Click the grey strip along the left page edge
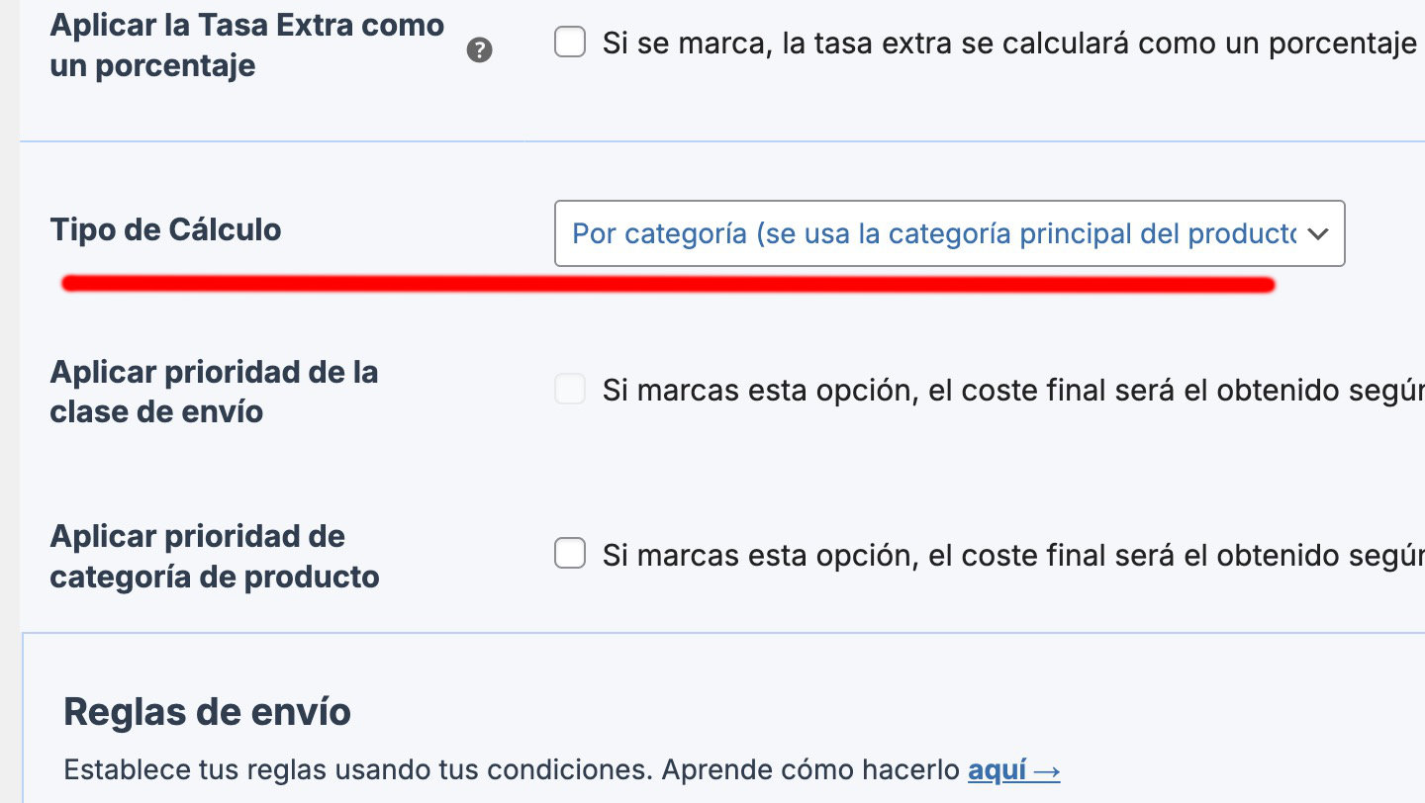 (10, 401)
